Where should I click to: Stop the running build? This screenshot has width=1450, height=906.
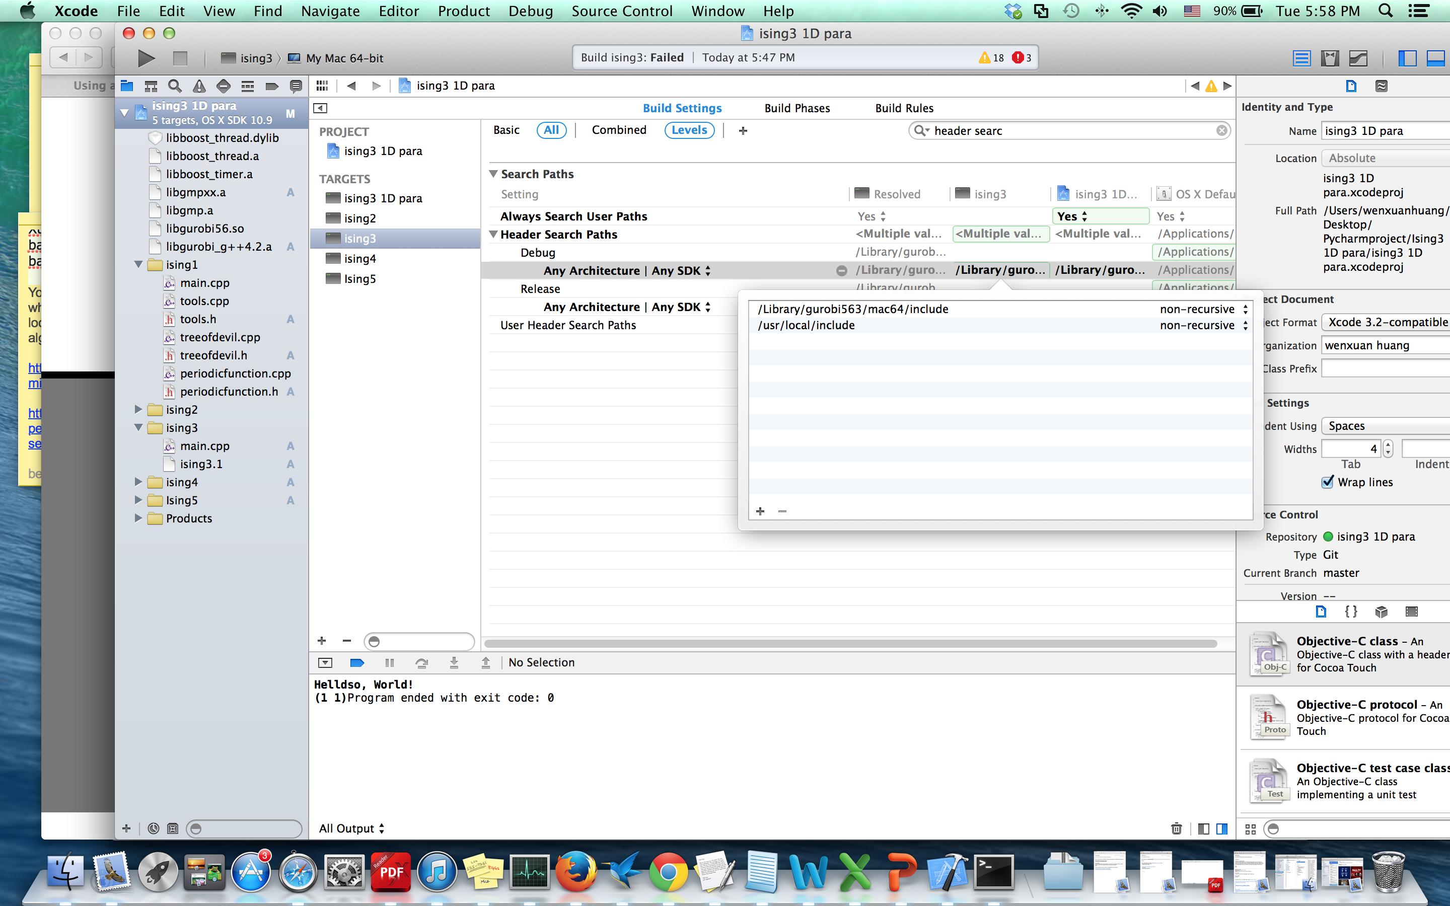[x=180, y=58]
